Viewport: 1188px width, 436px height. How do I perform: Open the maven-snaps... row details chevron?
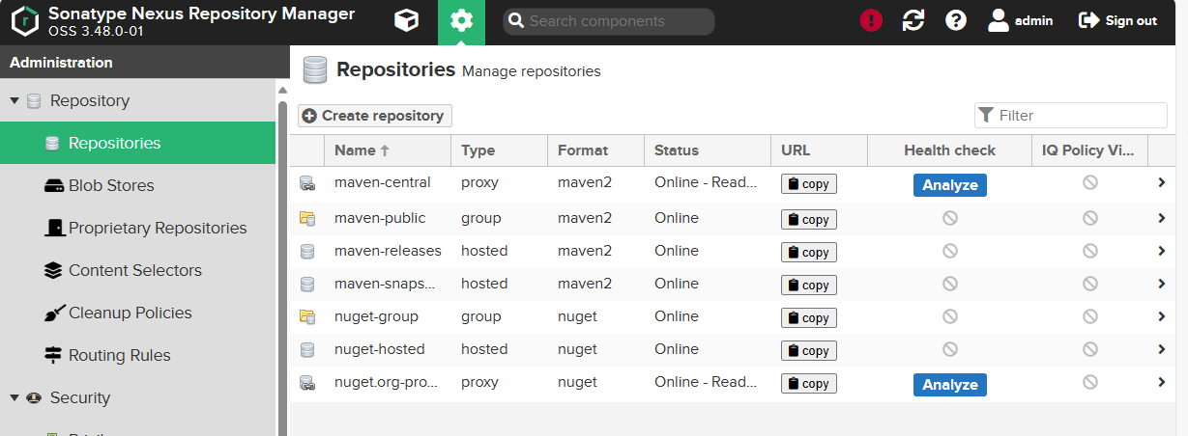pos(1162,284)
